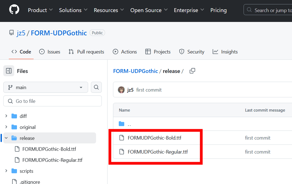Open the first commit link for Regular.ttf
The height and width of the screenshot is (184, 292).
[x=258, y=152]
